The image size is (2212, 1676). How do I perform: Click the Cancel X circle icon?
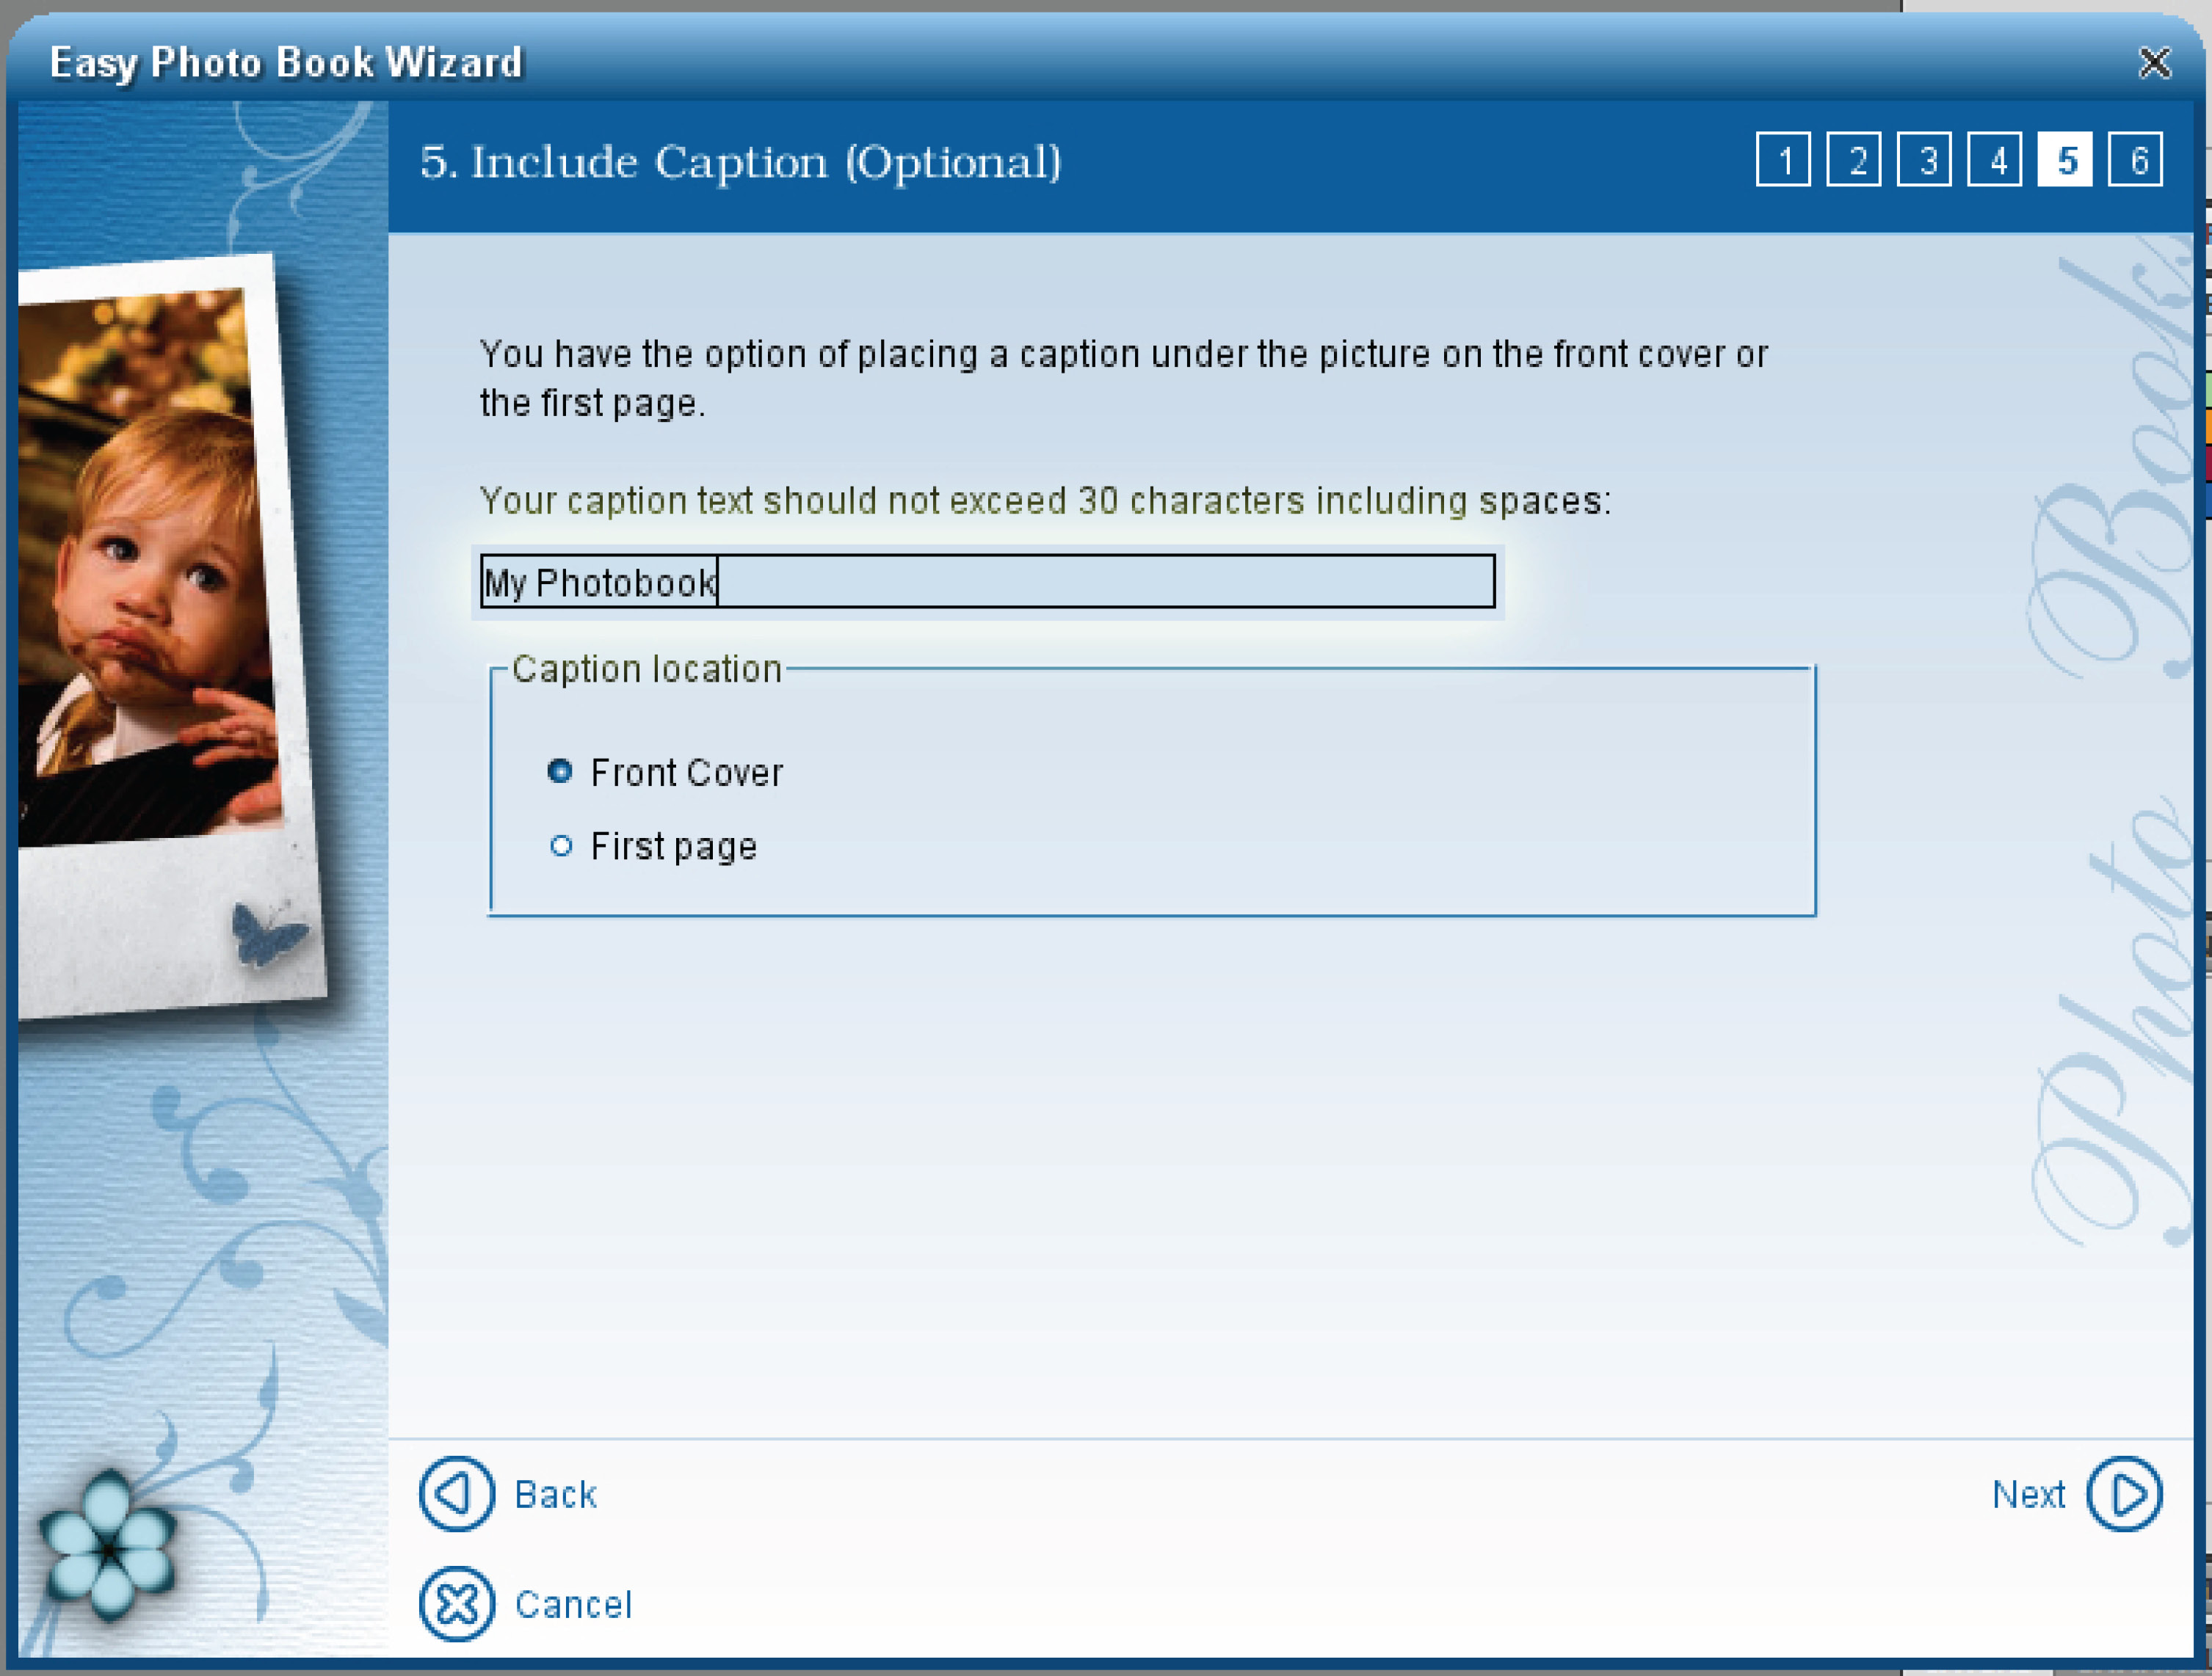(x=457, y=1604)
